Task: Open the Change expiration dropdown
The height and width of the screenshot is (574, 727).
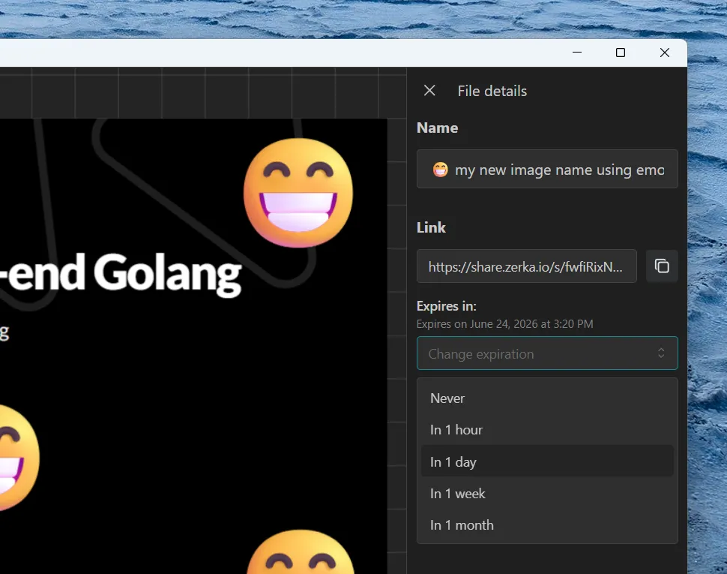Action: click(x=547, y=353)
